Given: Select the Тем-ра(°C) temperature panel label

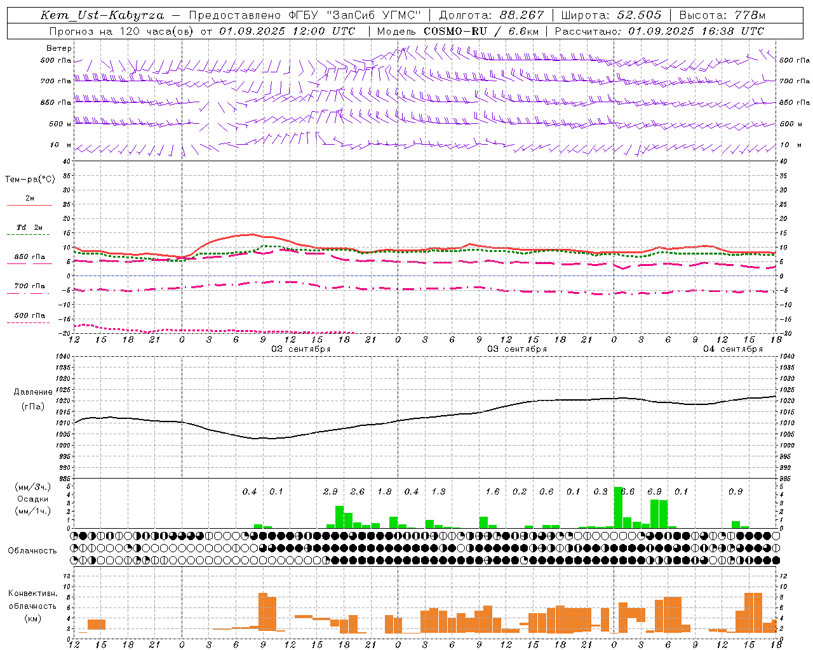Looking at the screenshot, I should coord(30,180).
